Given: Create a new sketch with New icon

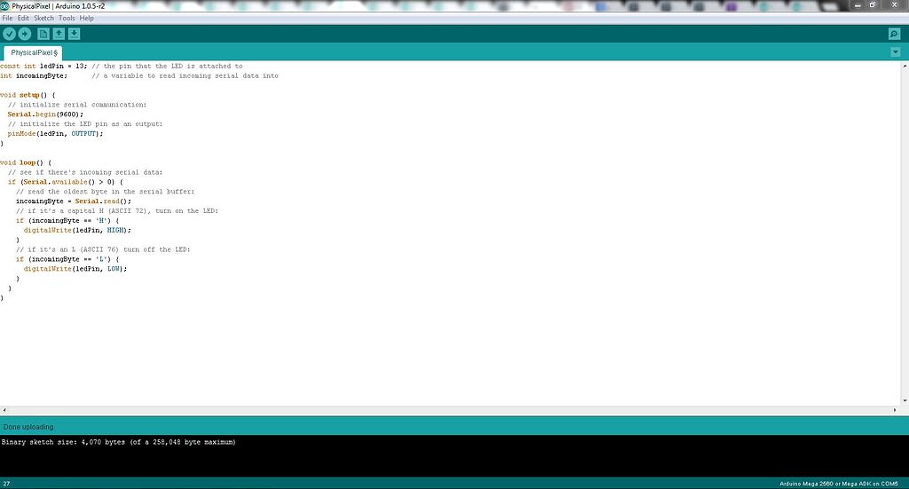Looking at the screenshot, I should [x=43, y=35].
